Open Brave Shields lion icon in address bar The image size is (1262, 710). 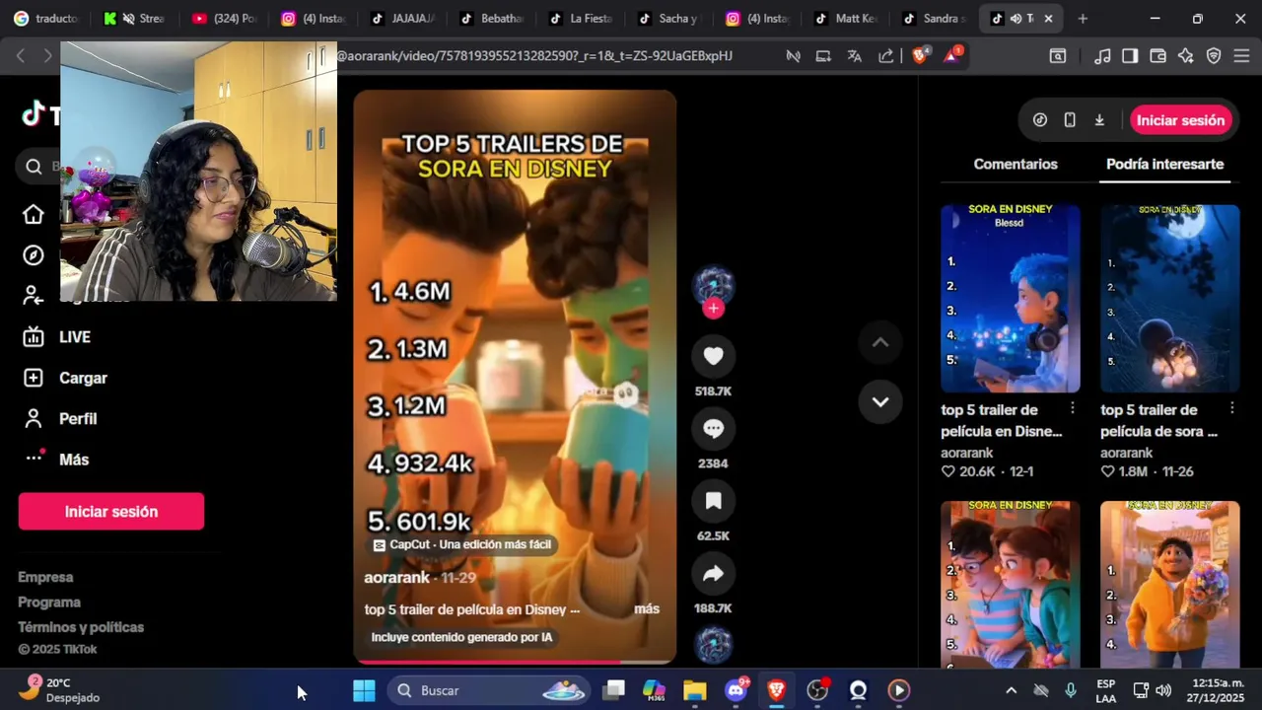pos(920,56)
